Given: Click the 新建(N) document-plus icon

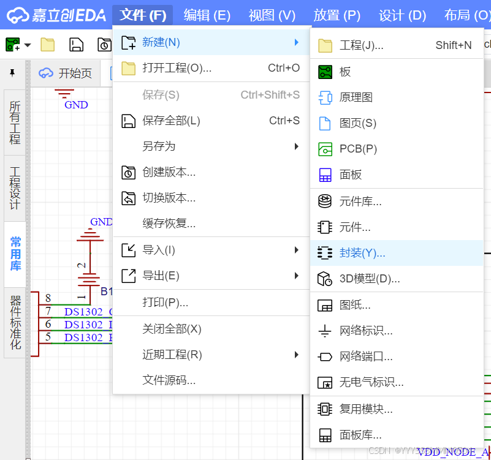Looking at the screenshot, I should pos(128,42).
